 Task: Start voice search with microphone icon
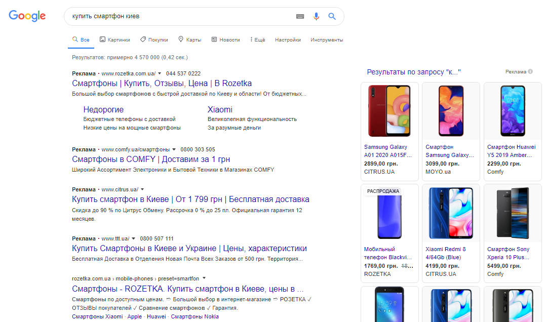coord(316,16)
